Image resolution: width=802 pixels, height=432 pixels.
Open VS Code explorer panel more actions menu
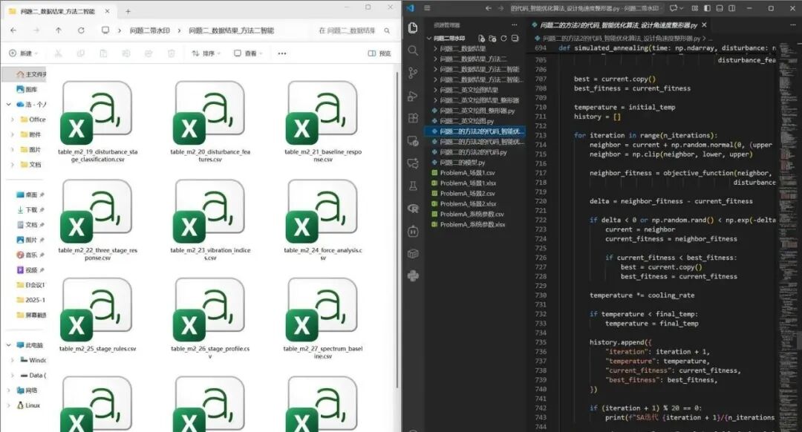pos(515,25)
